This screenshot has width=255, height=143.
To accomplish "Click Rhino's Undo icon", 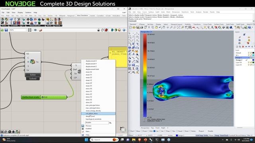I will click(x=160, y=27).
